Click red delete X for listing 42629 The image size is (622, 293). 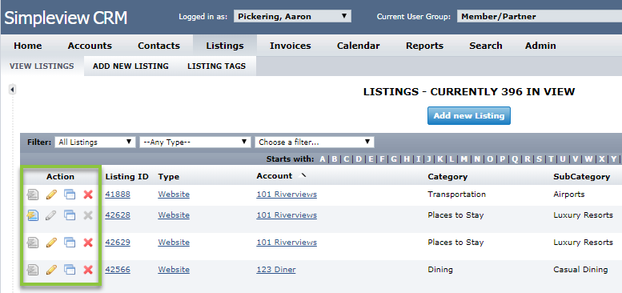tap(88, 243)
